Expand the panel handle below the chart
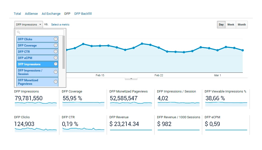 pyautogui.click(x=131, y=79)
